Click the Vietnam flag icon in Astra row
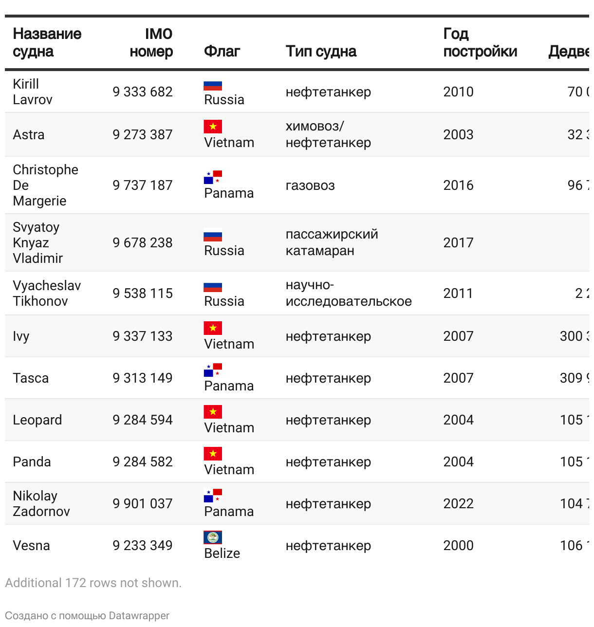The height and width of the screenshot is (627, 594). coord(213,127)
